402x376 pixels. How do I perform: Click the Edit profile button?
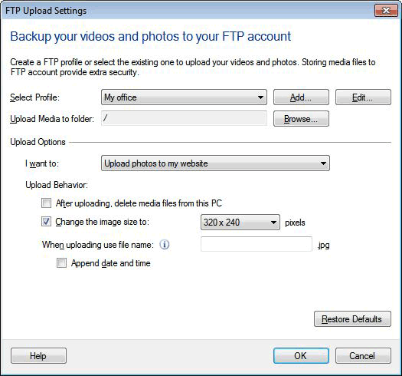click(363, 97)
